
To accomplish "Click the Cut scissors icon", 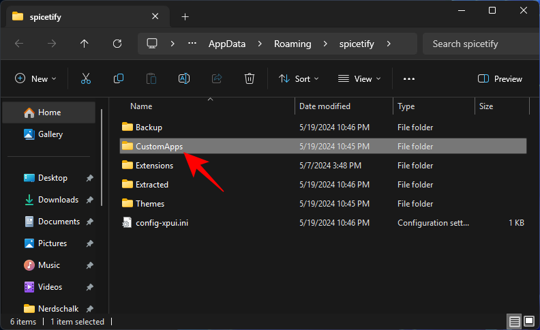I will click(x=86, y=79).
